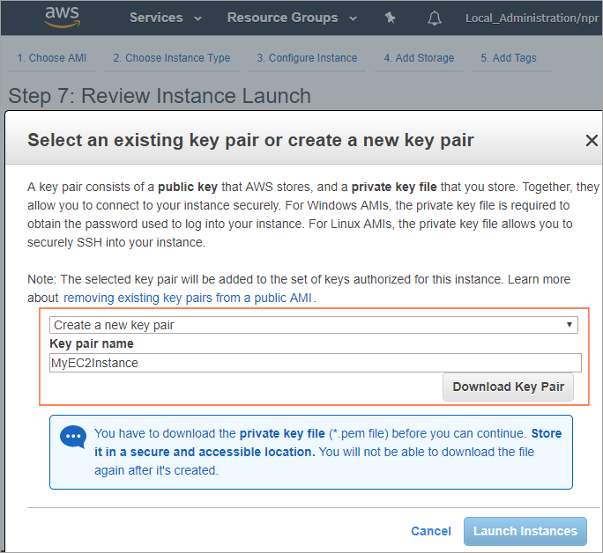Viewport: 603px width, 553px height.
Task: Click the blue chat info icon
Action: pos(72,436)
